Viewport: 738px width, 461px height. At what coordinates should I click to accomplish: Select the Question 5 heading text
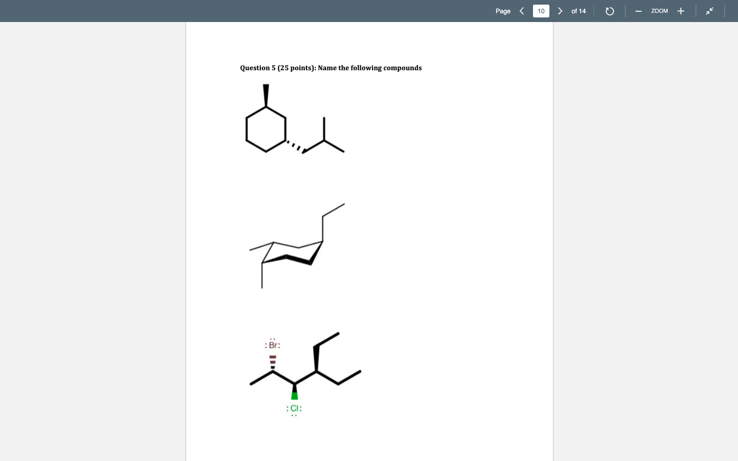pyautogui.click(x=331, y=68)
